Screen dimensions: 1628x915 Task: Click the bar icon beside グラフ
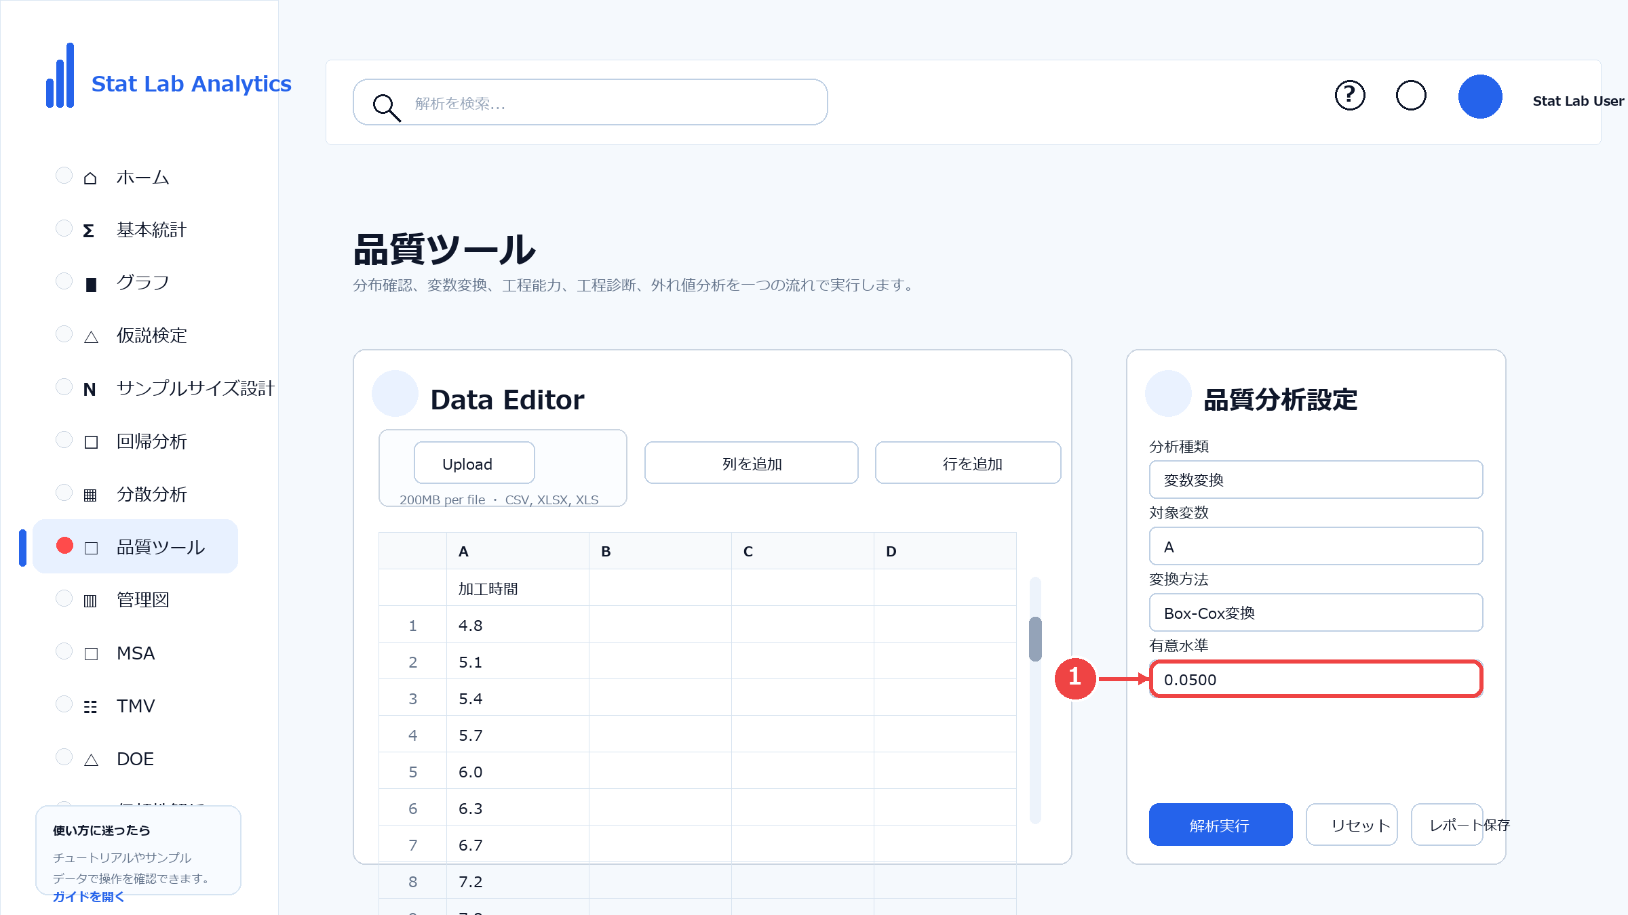(91, 283)
